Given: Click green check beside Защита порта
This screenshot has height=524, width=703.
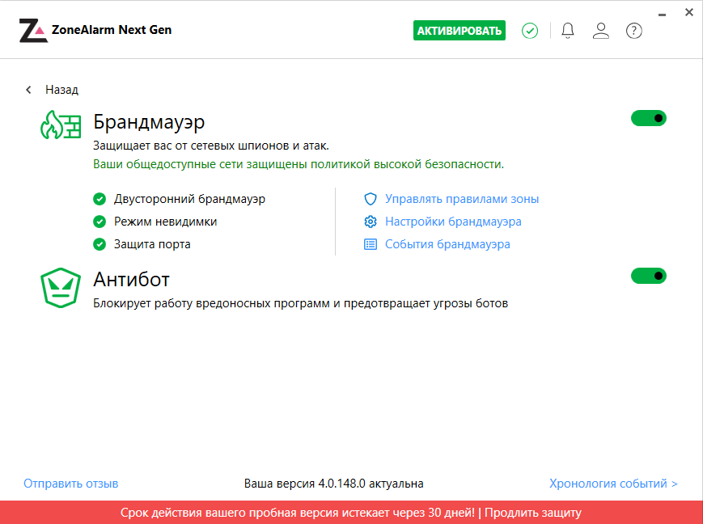Looking at the screenshot, I should coord(100,244).
